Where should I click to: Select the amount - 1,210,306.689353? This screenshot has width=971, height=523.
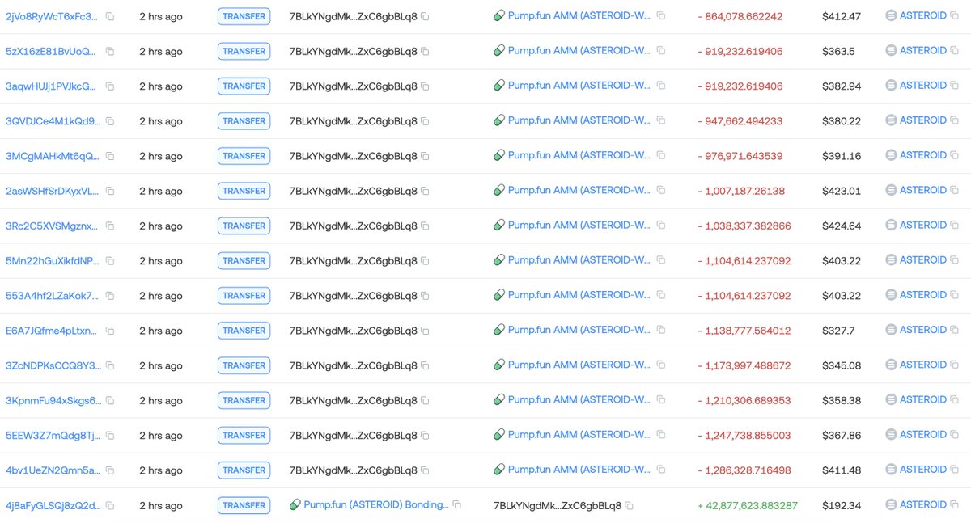[x=744, y=400]
